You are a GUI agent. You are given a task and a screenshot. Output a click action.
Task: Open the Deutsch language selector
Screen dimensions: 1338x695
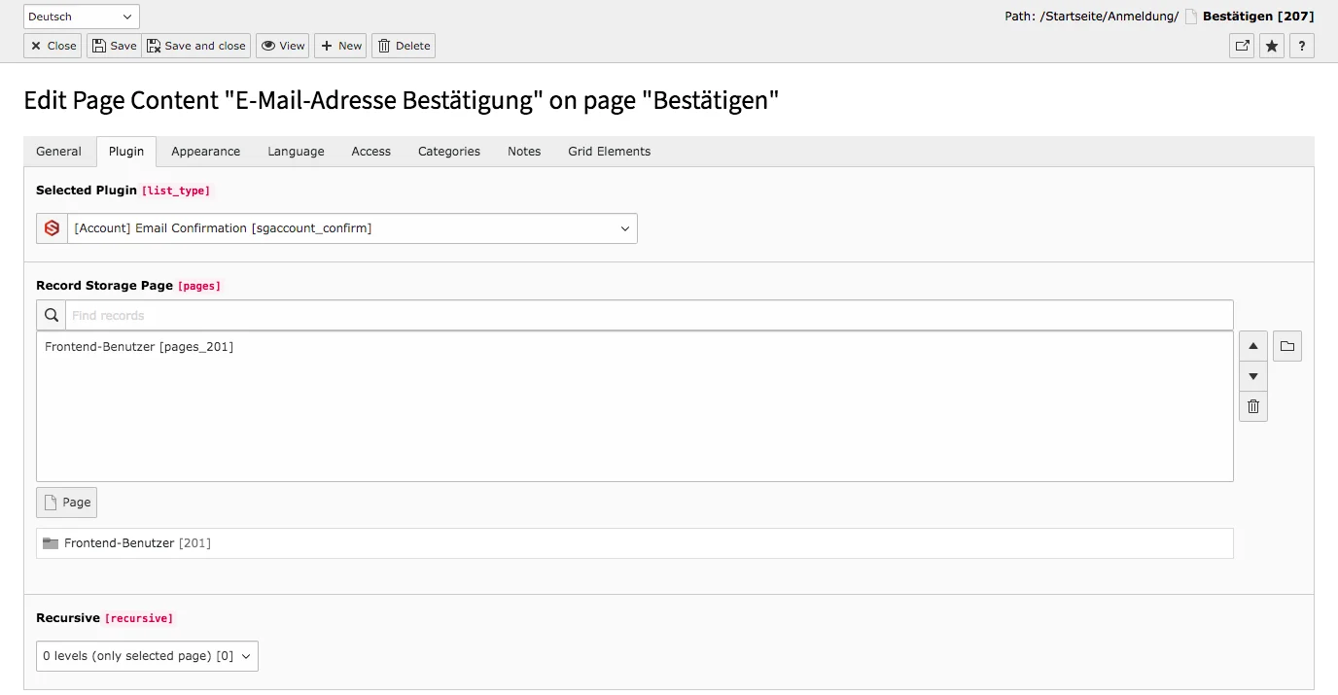point(81,16)
